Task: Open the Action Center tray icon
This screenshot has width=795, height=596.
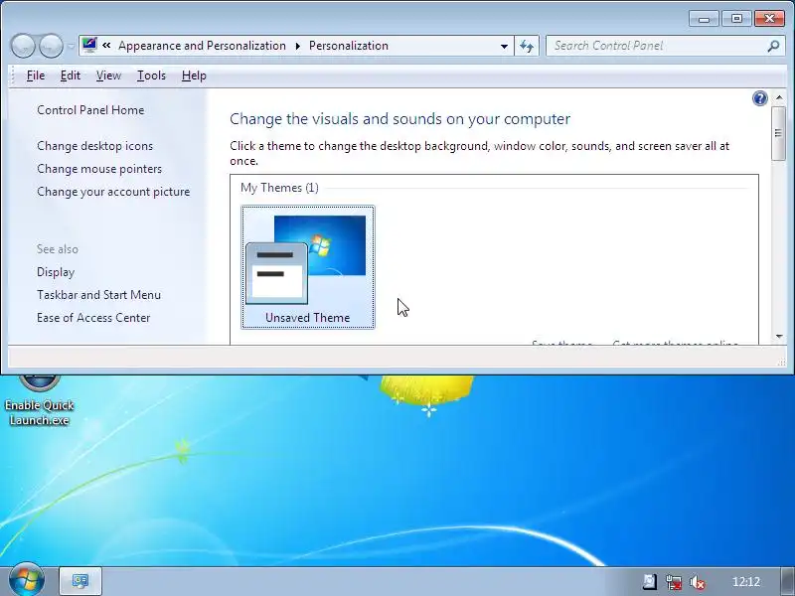Action: point(650,582)
